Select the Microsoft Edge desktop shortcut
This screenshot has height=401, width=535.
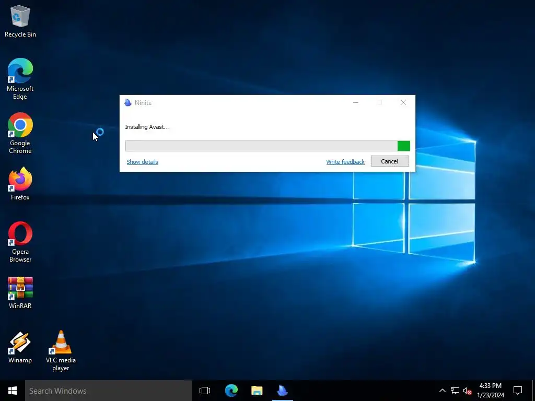20,79
